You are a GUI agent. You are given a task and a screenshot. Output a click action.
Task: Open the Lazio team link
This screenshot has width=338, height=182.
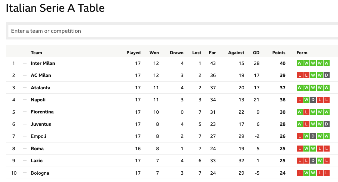[x=37, y=161]
